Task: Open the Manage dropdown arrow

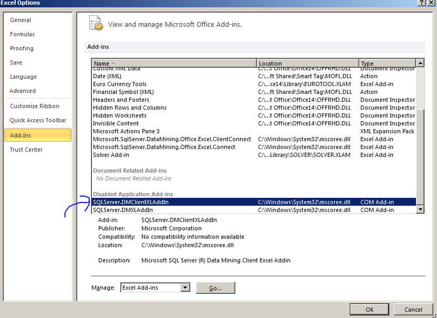Action: point(185,288)
